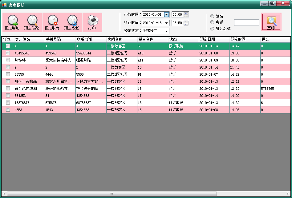Screen dimensions: 292x198
Task: Click the 预订取消 status in row 76876876
Action: point(184,103)
